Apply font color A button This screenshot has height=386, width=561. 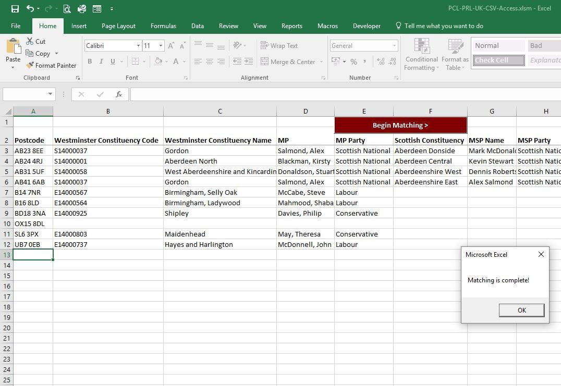(x=176, y=61)
